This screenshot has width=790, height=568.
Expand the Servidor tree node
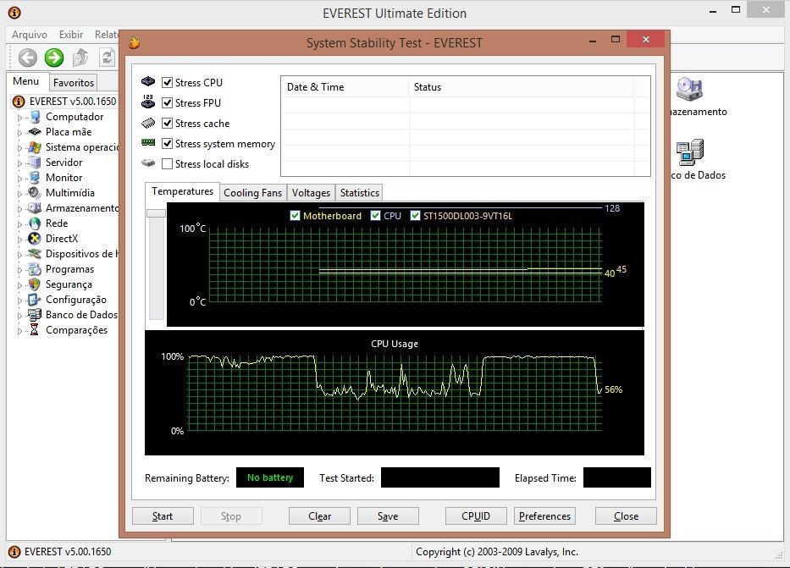[19, 163]
